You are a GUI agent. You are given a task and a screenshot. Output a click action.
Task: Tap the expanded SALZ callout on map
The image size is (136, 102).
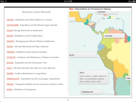pyautogui.click(x=93, y=77)
